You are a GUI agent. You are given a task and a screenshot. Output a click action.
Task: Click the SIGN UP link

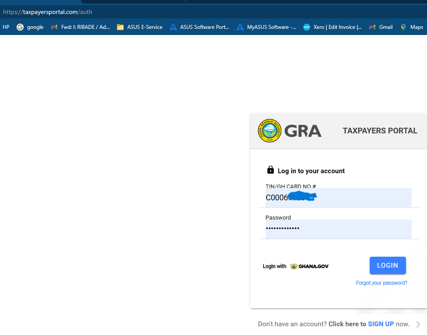click(381, 324)
